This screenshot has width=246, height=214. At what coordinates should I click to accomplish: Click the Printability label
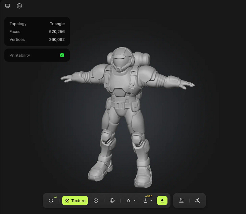(x=19, y=55)
